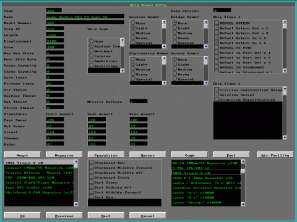This screenshot has height=222, width=297.
Task: Open the Mount editor button
Action: (x=22, y=155)
